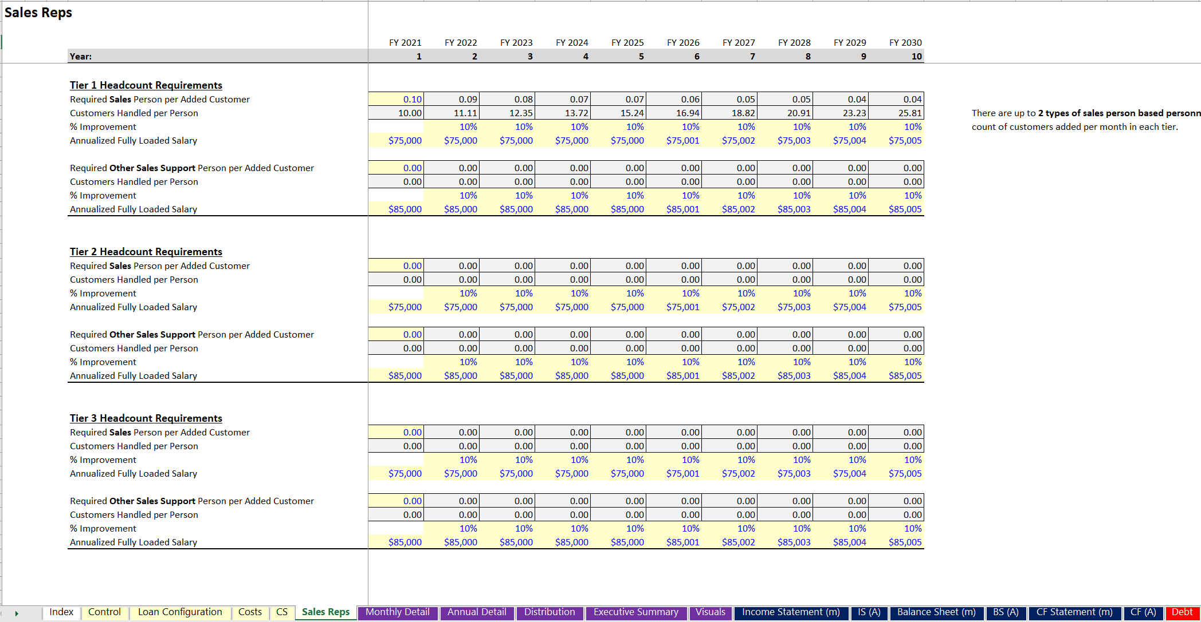Switch to the CS tab
This screenshot has width=1201, height=622.
(x=281, y=612)
